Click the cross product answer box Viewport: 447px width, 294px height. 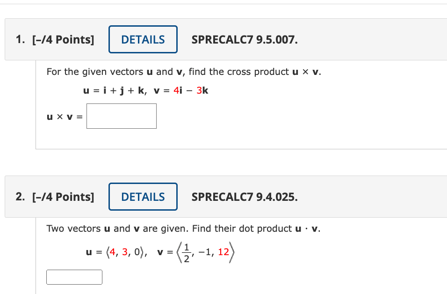coord(121,116)
